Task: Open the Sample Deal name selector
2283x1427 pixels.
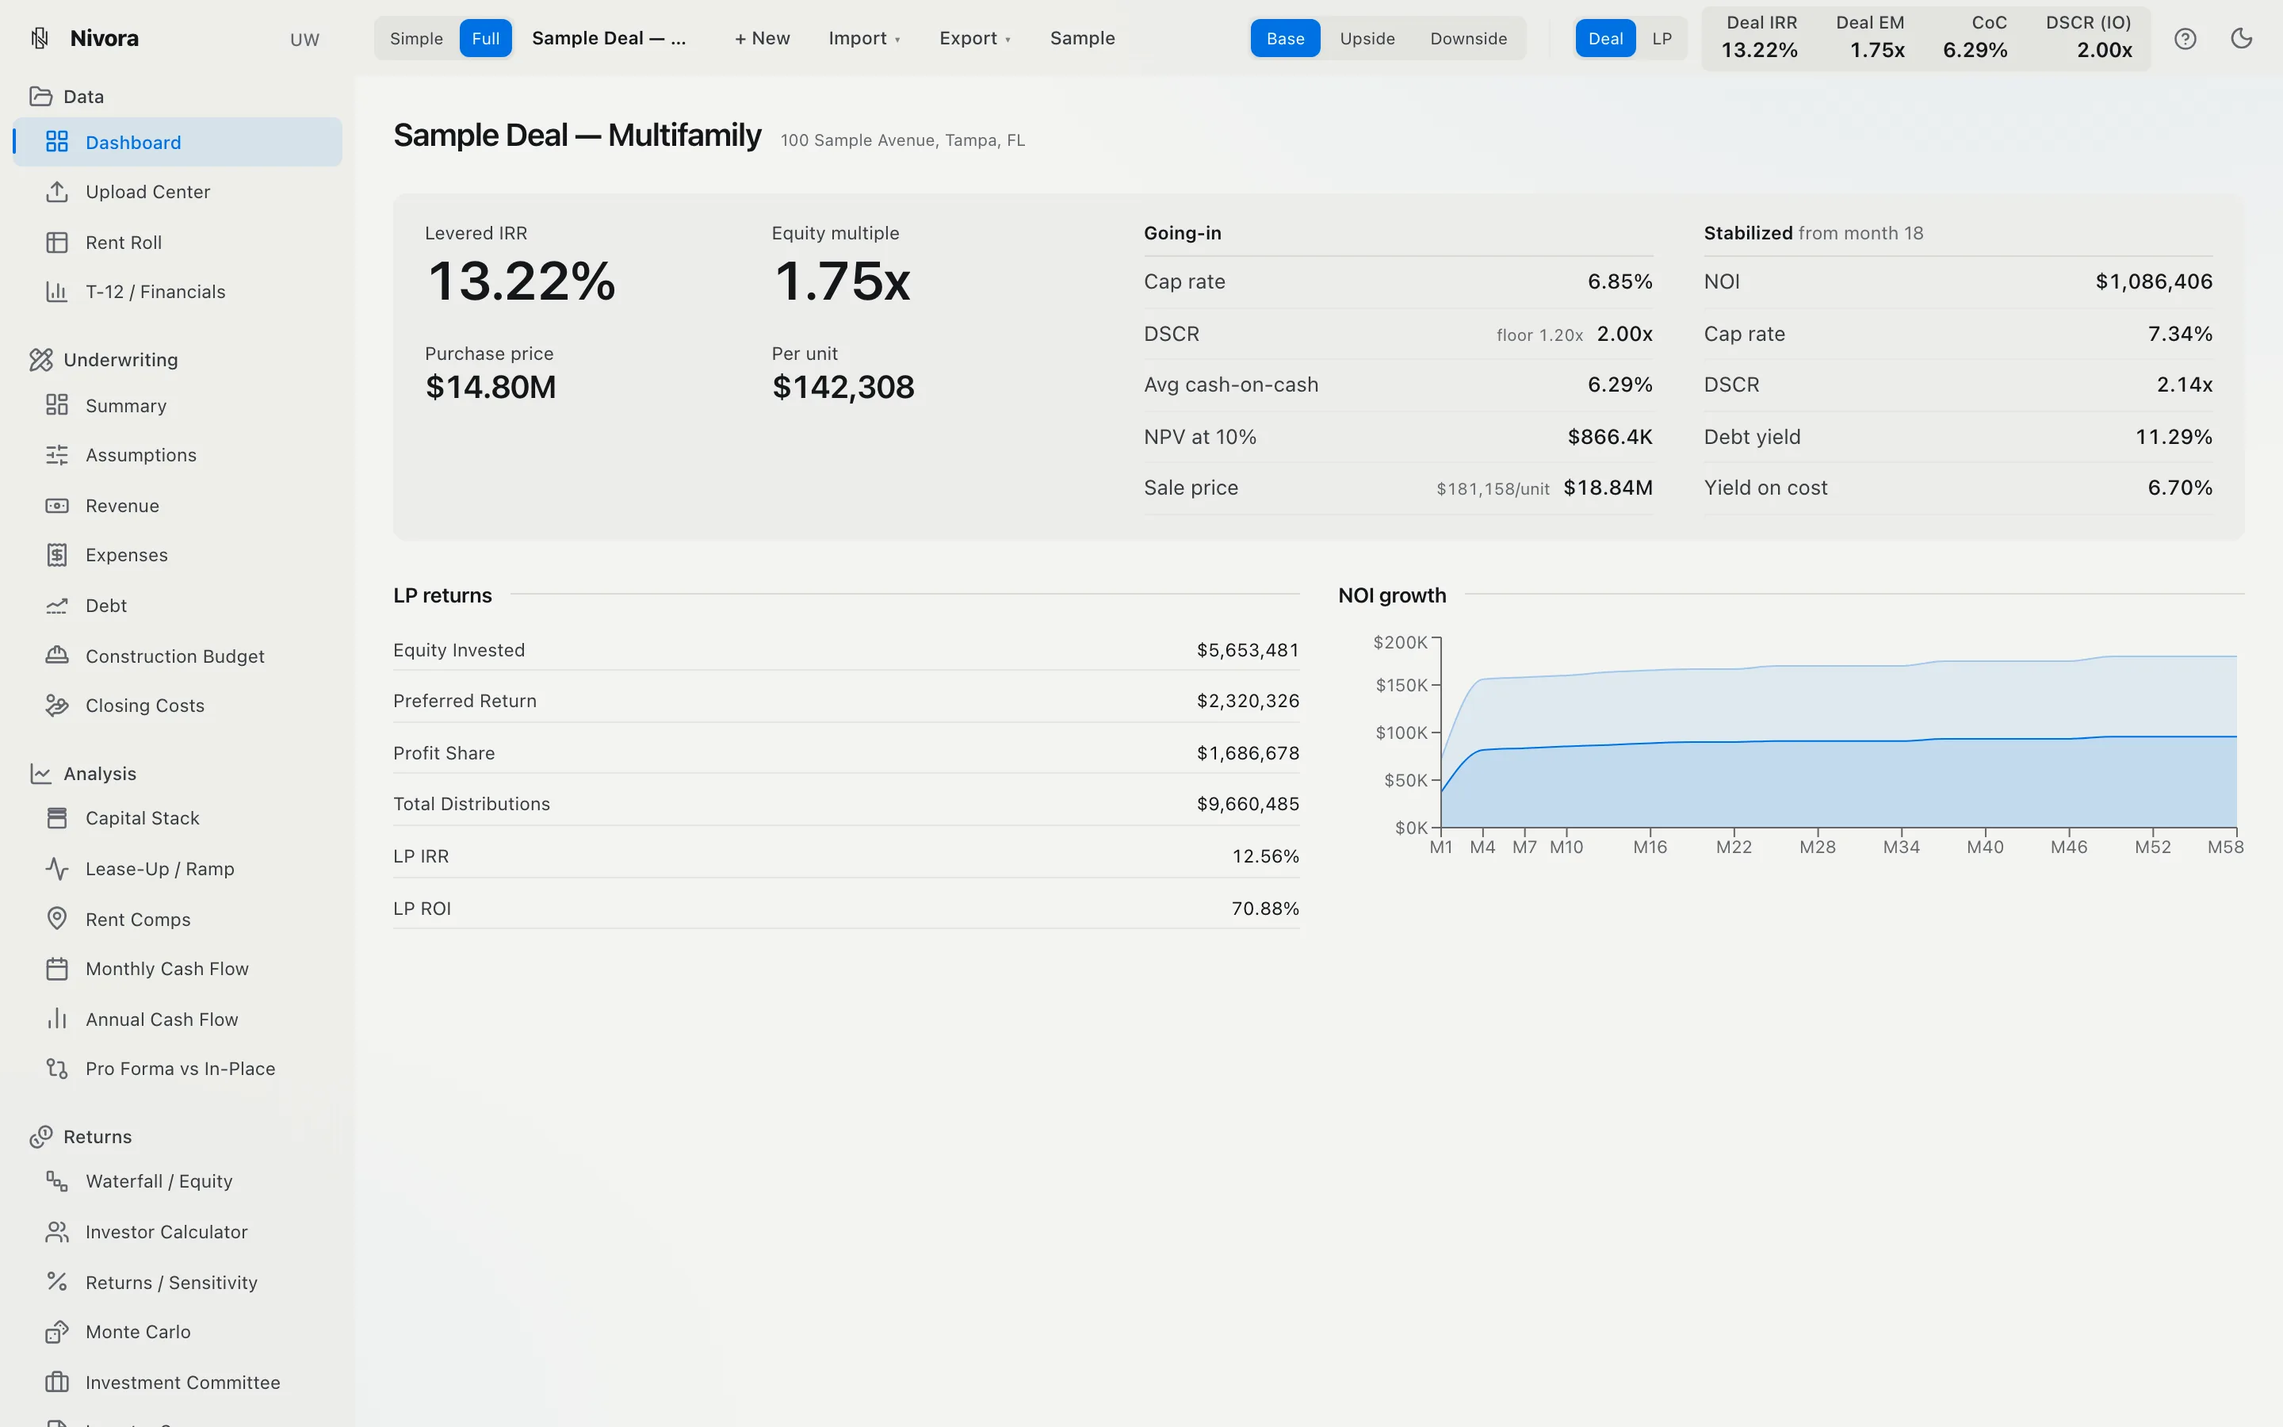Action: tap(609, 39)
